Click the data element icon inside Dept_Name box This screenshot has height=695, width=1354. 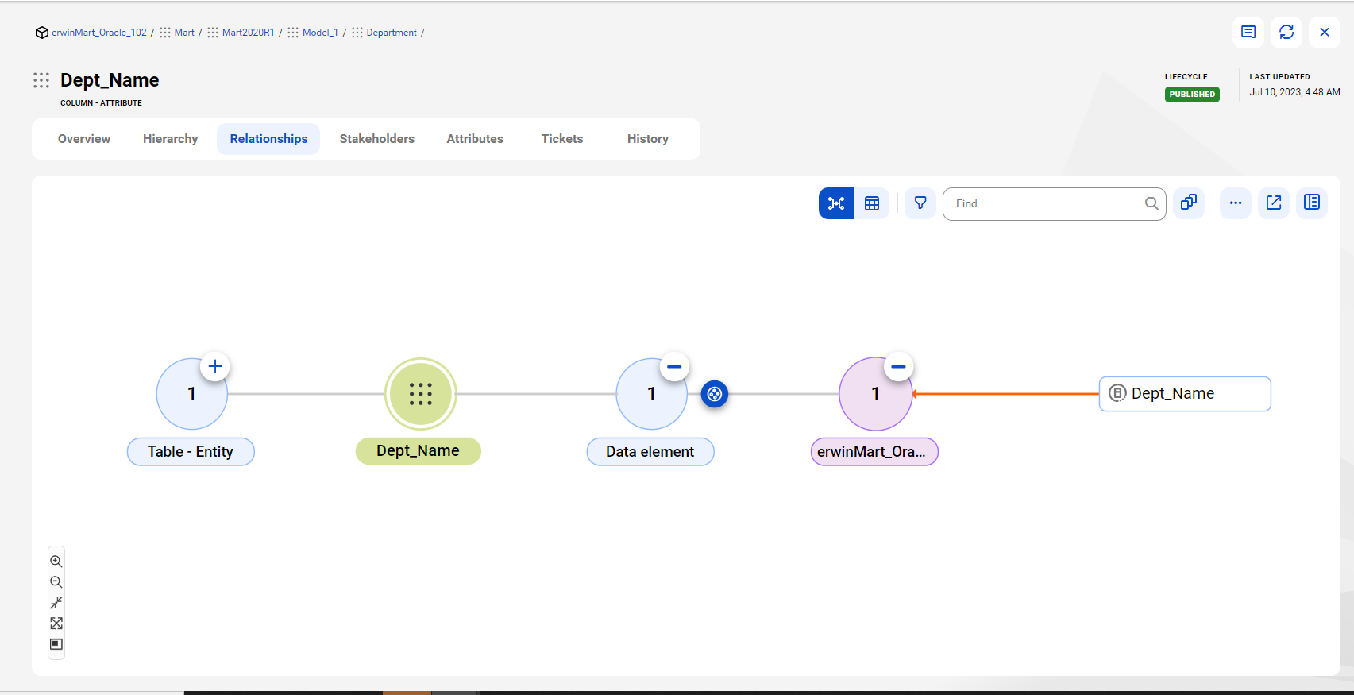[1117, 393]
